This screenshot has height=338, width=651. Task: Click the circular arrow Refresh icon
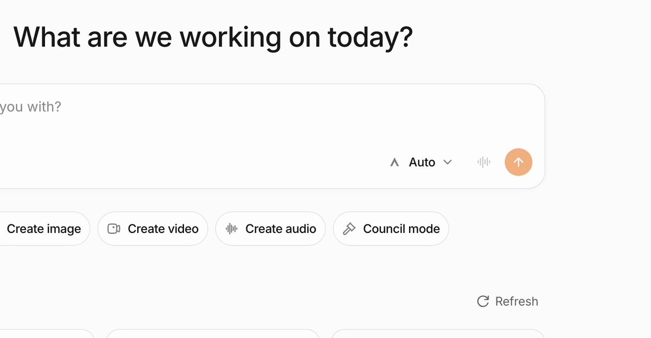[483, 301]
